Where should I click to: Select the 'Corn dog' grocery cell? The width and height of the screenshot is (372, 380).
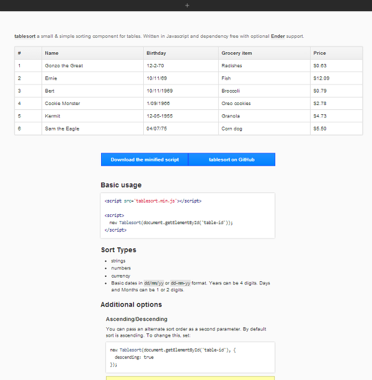click(265, 129)
